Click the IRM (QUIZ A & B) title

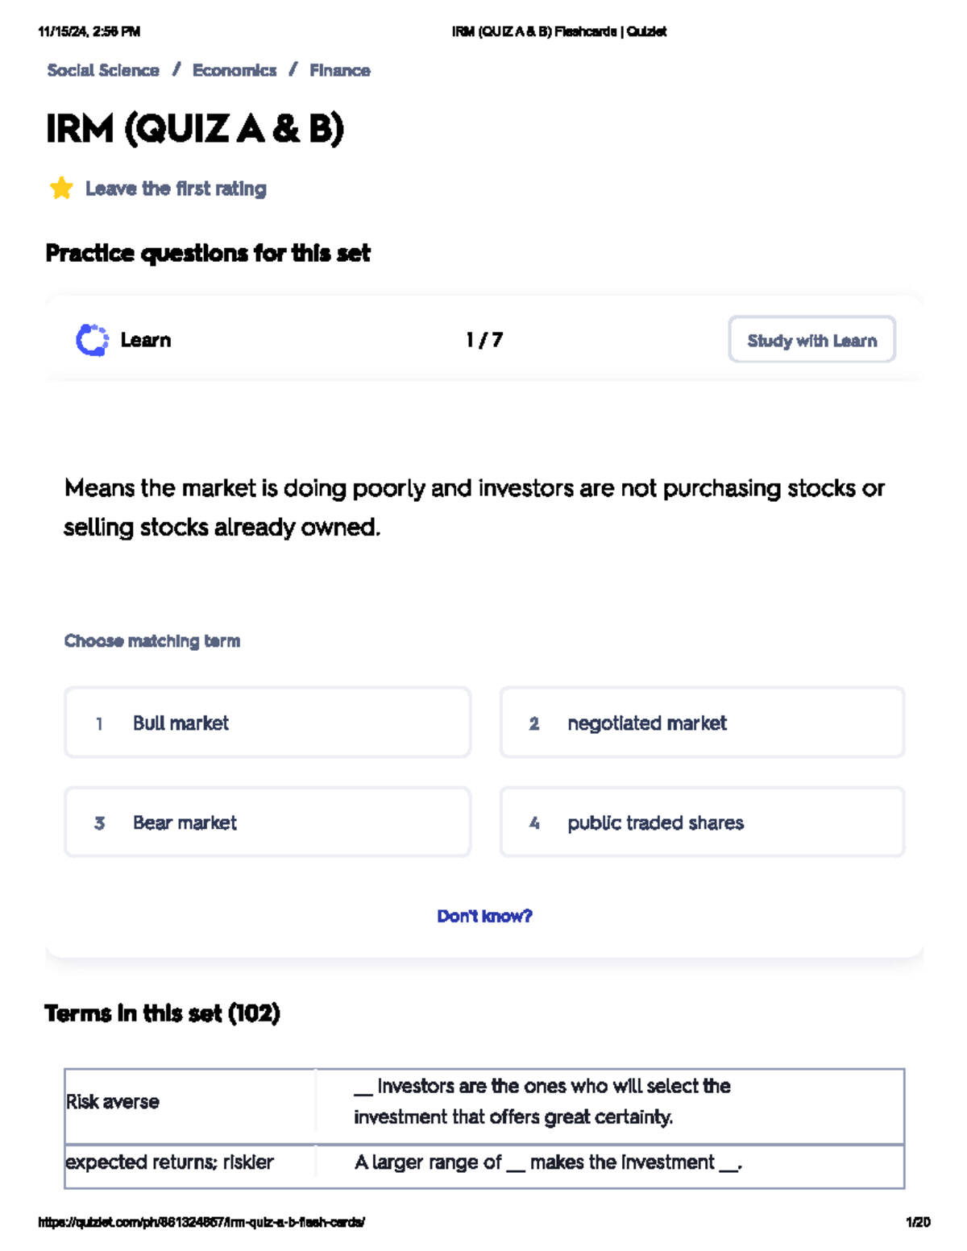click(x=195, y=129)
